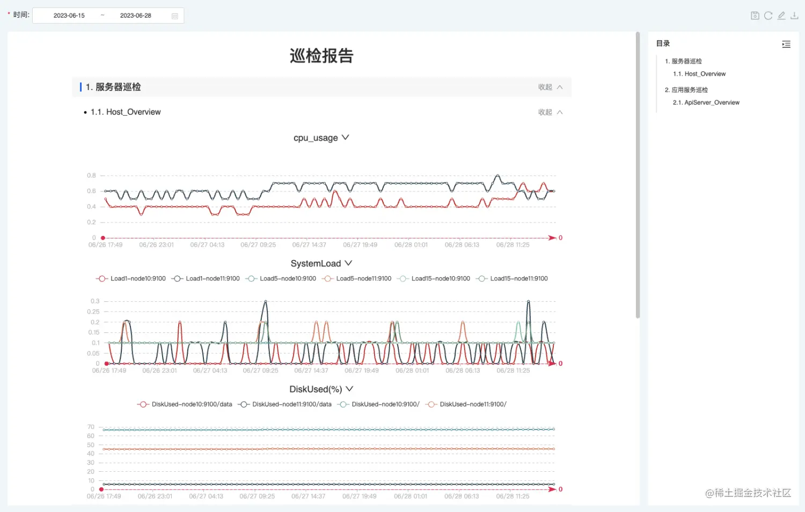Toggle Load5-node11:9100 legend series

pyautogui.click(x=356, y=278)
